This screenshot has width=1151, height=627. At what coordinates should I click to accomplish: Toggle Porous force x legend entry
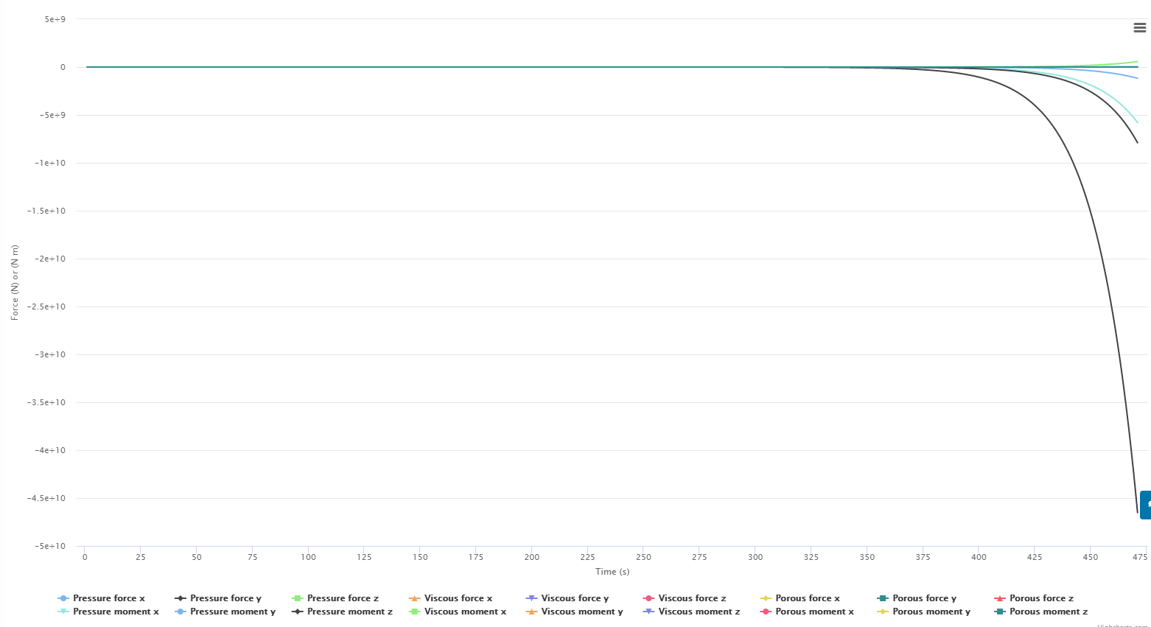[x=807, y=598]
